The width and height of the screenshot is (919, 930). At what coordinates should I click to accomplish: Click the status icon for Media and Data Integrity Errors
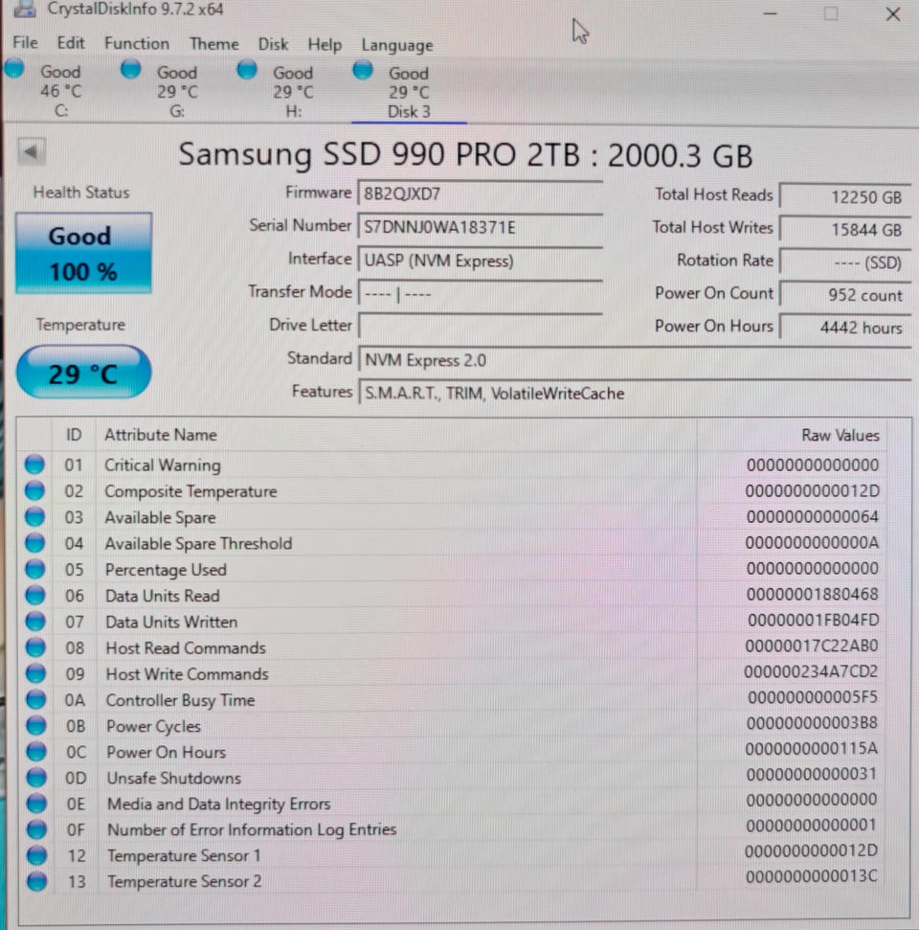[x=36, y=804]
